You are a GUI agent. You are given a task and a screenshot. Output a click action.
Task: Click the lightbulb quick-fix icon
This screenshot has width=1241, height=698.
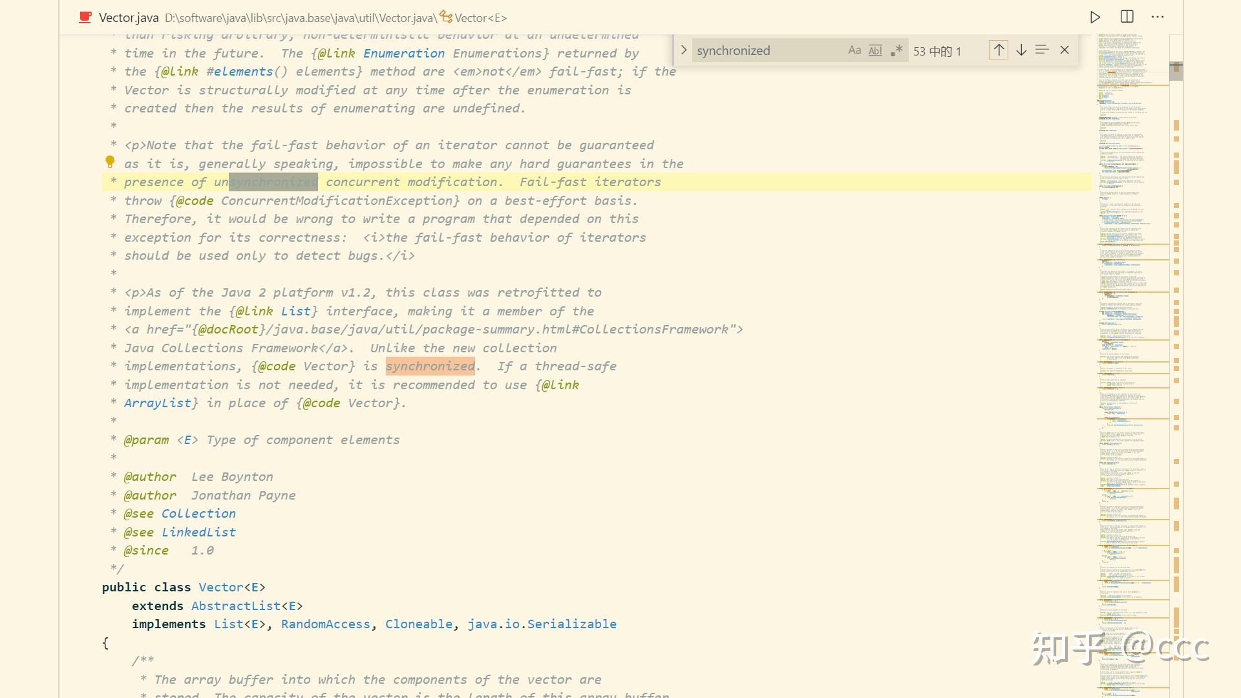110,162
